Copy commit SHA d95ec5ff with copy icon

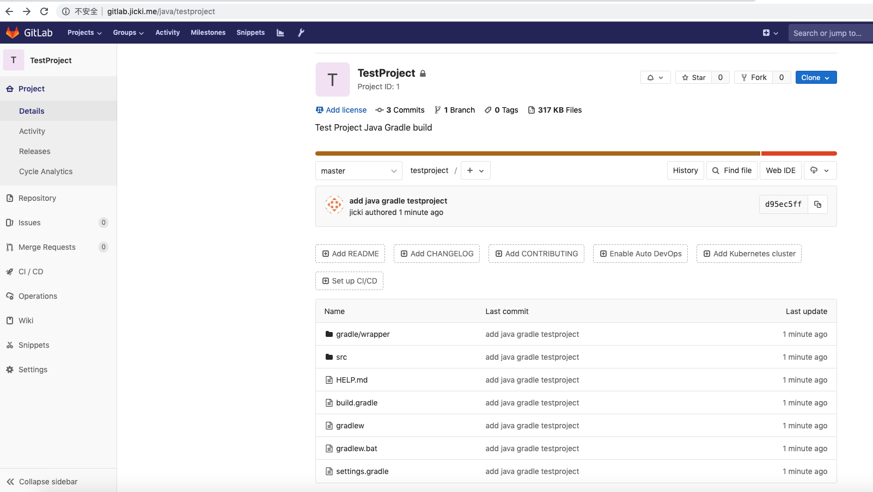817,204
